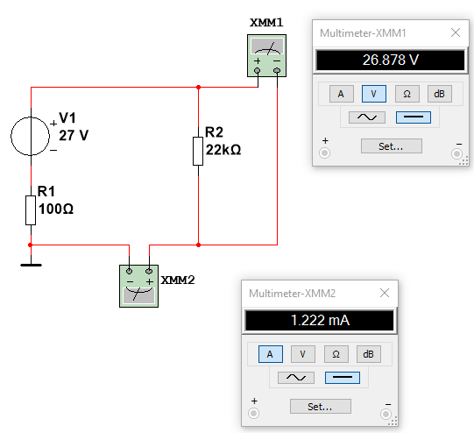Image resolution: width=474 pixels, height=433 pixels.
Task: Select the Multimeter-XMM2 title bar
Action: 320,294
